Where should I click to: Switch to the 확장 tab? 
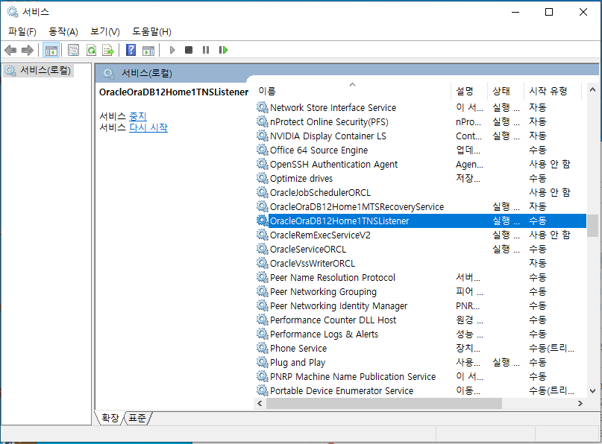pos(110,418)
